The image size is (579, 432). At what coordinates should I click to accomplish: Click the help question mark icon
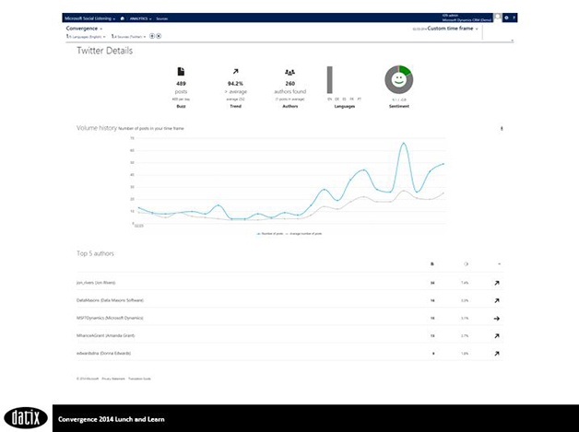(514, 18)
